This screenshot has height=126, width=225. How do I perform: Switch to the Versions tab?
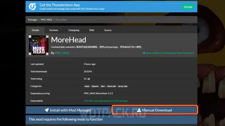point(54,30)
